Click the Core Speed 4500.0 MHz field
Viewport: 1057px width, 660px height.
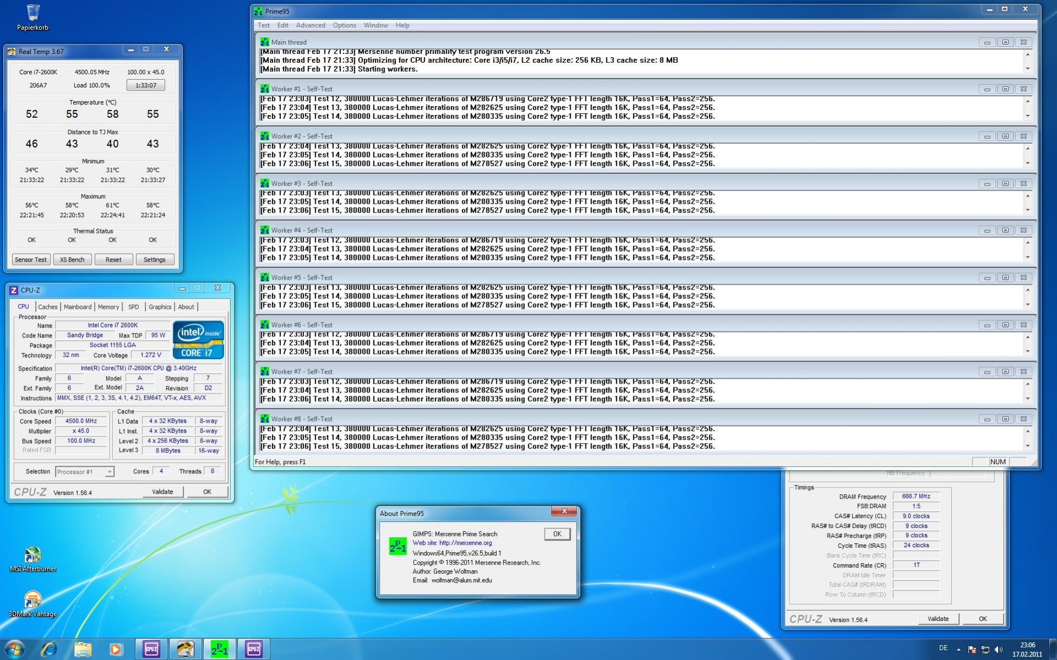click(x=81, y=421)
